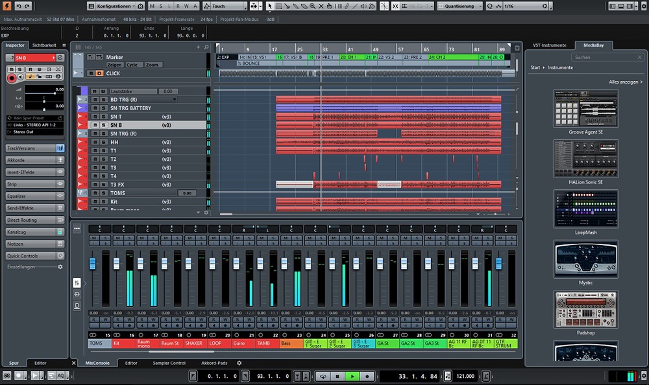Start playback with the green play button

(352, 377)
